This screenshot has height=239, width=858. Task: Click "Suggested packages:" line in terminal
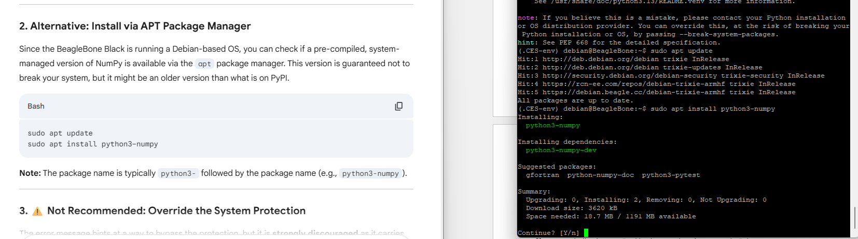(557, 167)
